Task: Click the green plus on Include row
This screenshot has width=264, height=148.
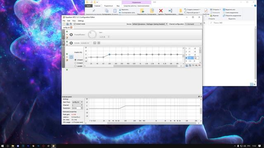Action: [x=67, y=42]
